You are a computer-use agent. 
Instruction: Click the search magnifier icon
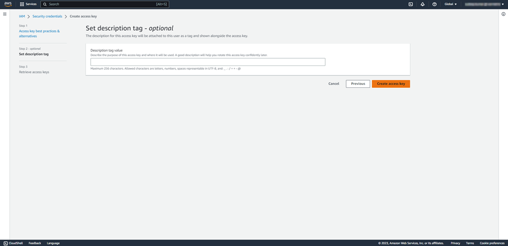point(45,4)
